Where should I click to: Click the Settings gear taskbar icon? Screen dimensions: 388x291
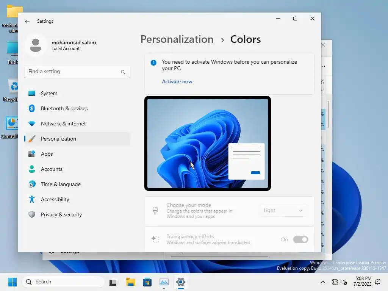[181, 282]
